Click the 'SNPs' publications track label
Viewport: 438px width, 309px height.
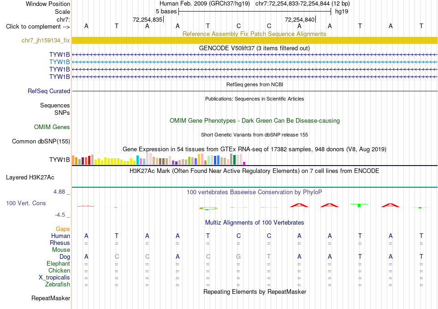62,113
